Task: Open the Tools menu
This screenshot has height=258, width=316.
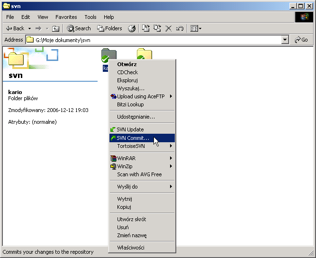Action: (x=90, y=17)
